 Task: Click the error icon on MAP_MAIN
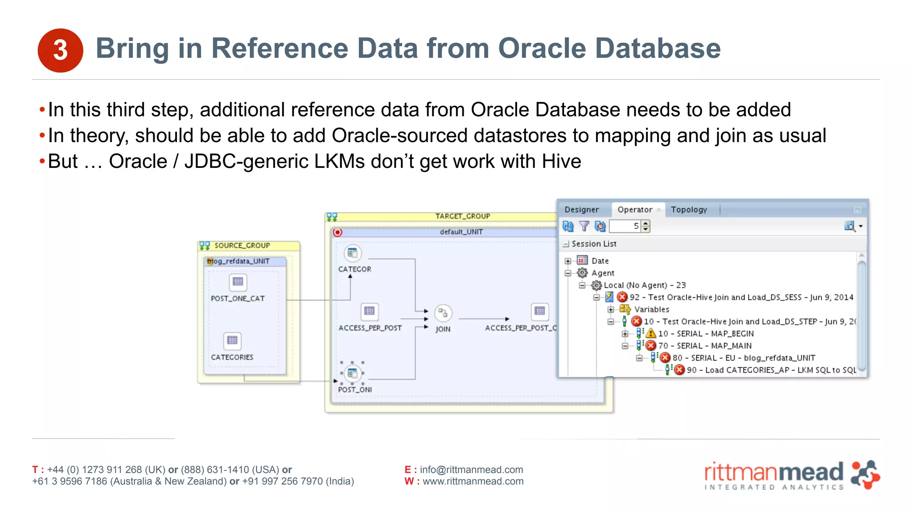coord(651,346)
